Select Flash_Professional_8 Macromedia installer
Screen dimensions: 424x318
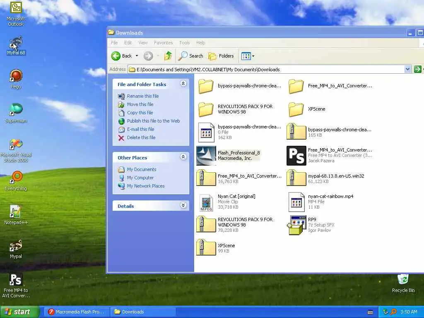pos(228,156)
